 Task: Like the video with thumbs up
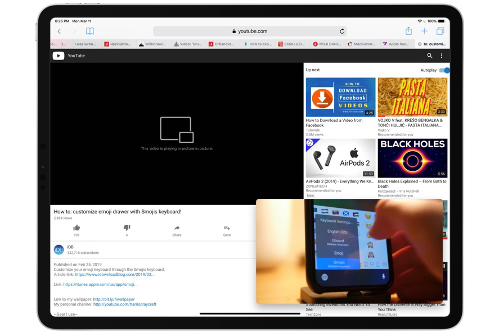pos(77,228)
